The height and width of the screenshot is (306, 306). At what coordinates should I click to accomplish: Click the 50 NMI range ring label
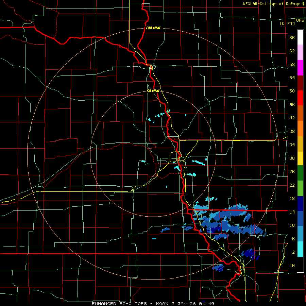click(x=153, y=91)
